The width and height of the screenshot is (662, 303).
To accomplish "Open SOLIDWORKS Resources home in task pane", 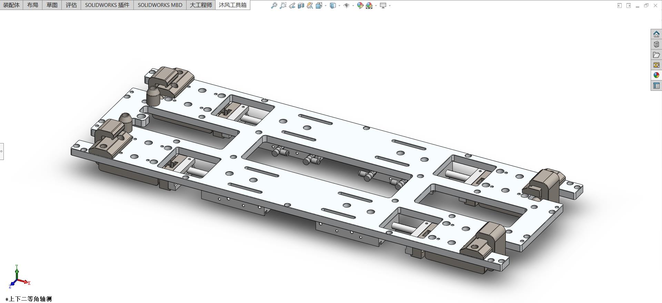I will [656, 34].
